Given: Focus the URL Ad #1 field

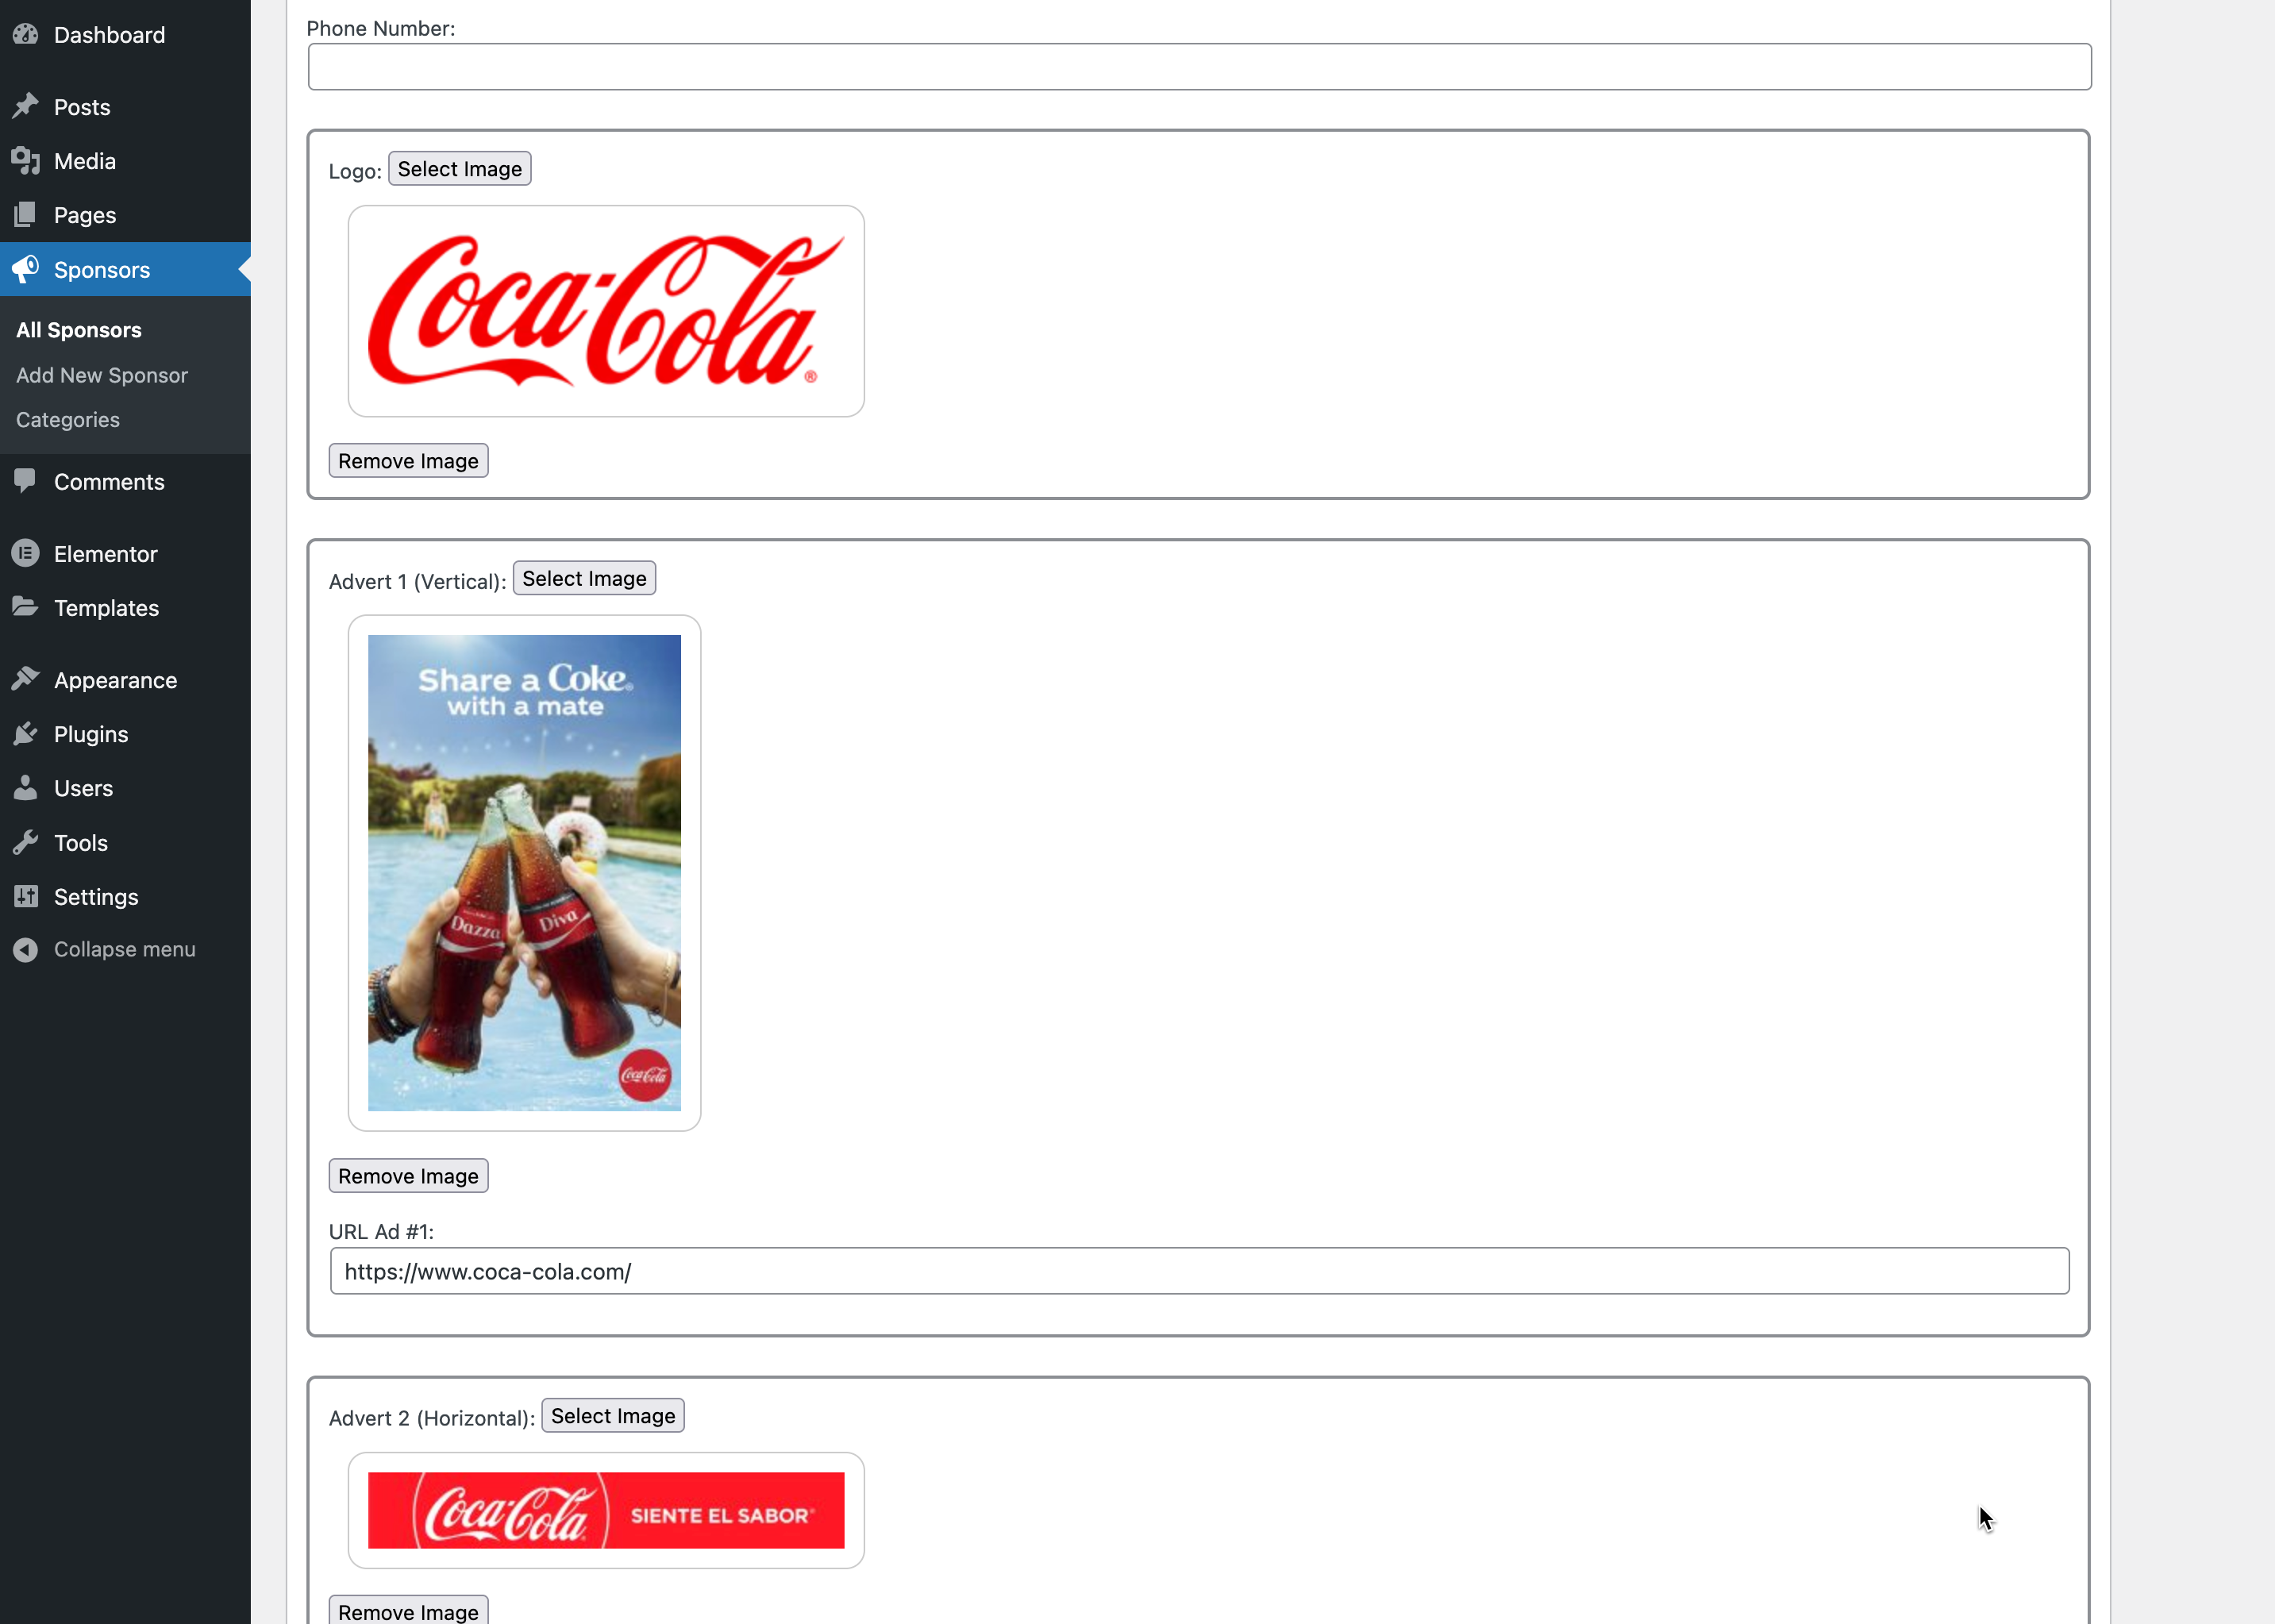Looking at the screenshot, I should coord(1199,1271).
